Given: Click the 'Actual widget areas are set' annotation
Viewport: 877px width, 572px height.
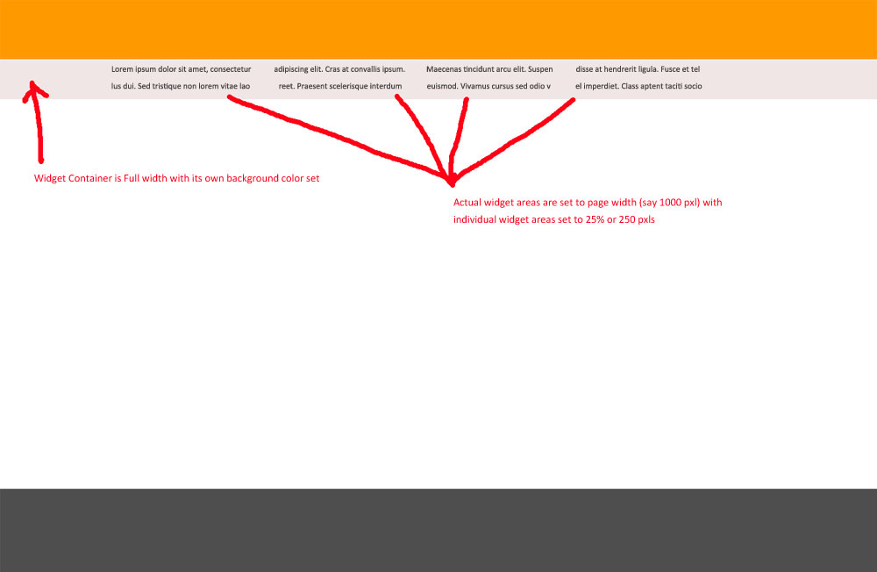Looking at the screenshot, I should [588, 203].
